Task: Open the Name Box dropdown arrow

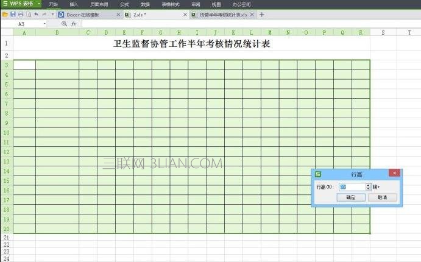Action: pos(44,24)
